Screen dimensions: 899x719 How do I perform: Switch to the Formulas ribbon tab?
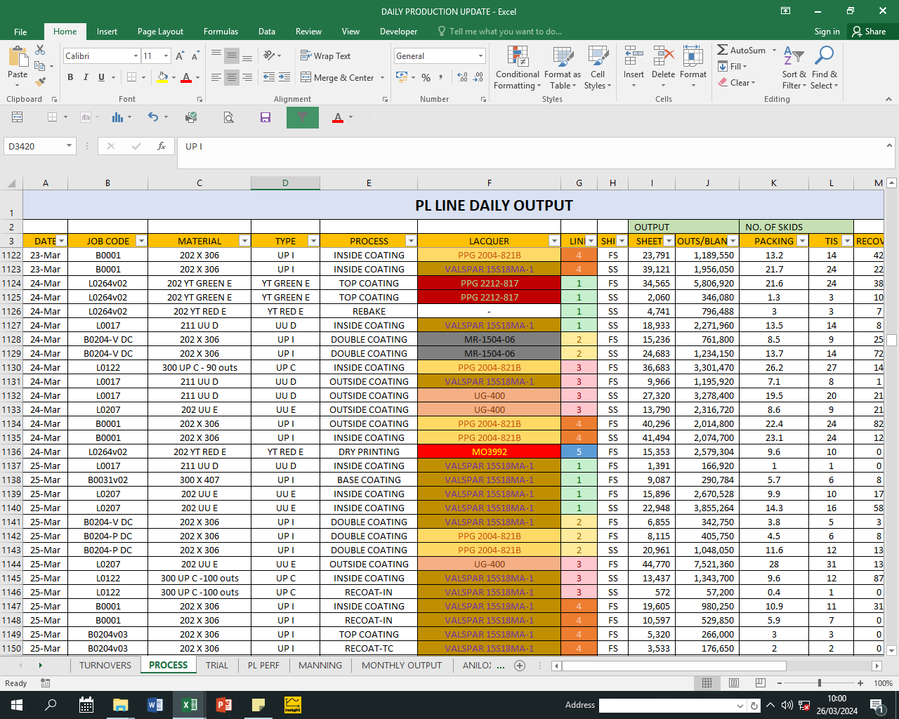[221, 32]
